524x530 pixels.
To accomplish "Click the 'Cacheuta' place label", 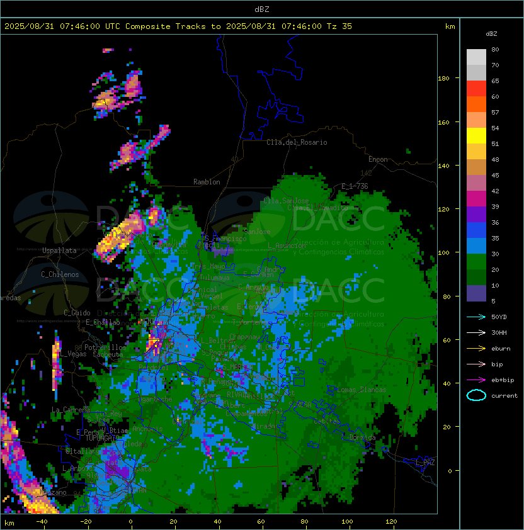I will point(108,354).
